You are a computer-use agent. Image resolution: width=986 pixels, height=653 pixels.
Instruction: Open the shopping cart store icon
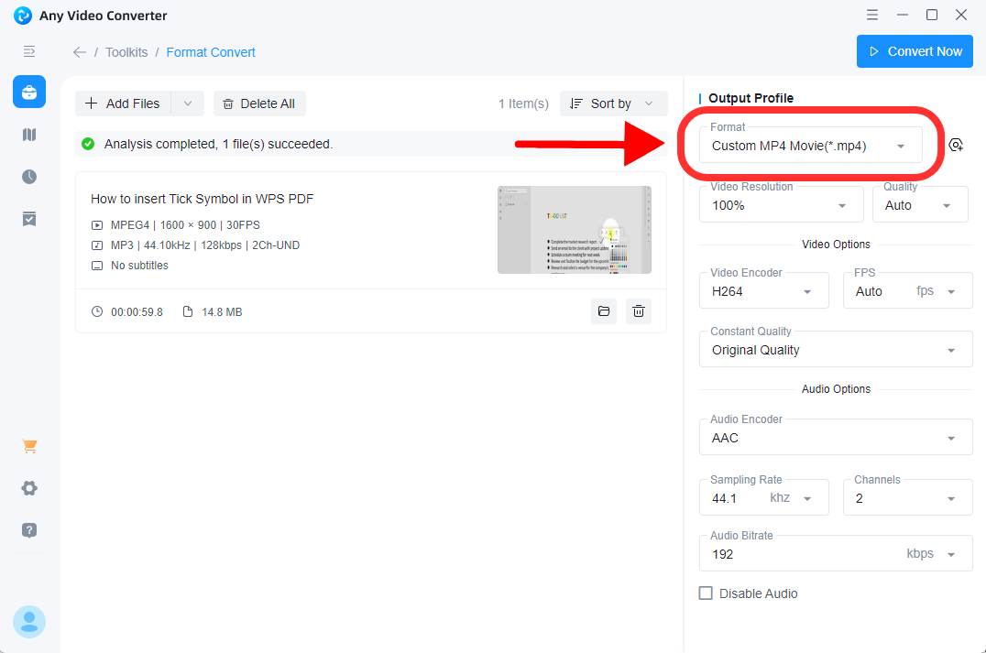29,446
